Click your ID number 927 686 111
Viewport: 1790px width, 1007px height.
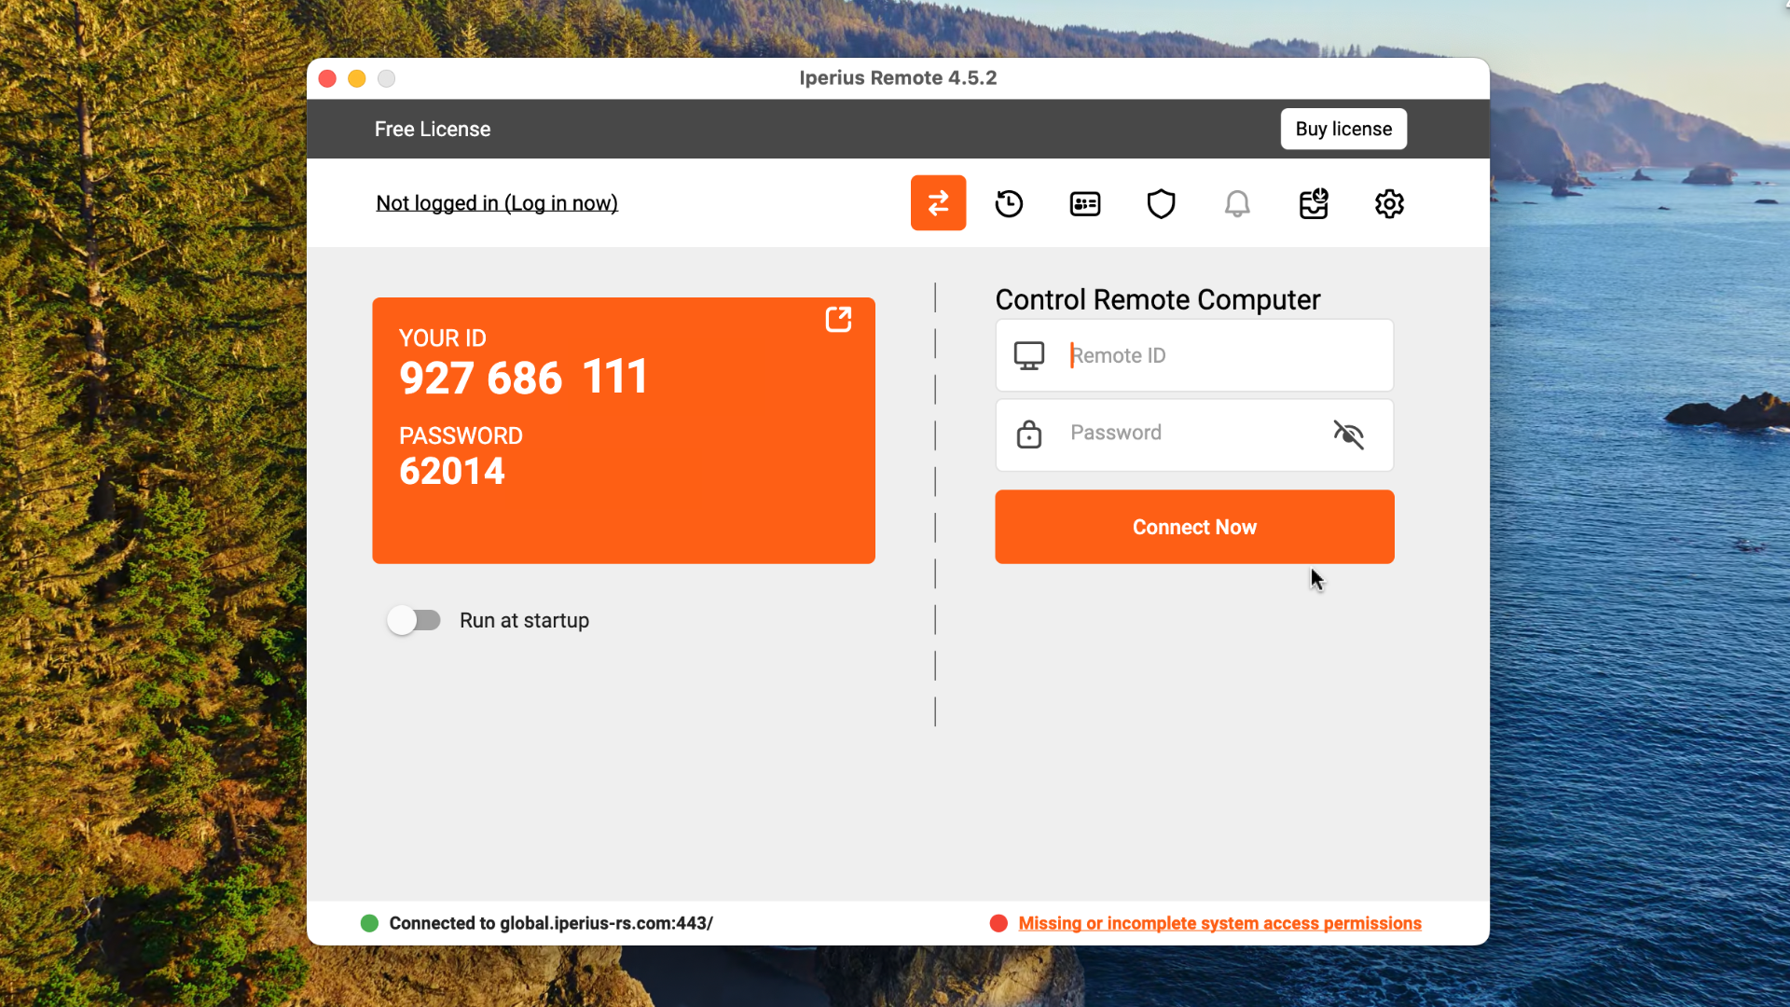[523, 378]
